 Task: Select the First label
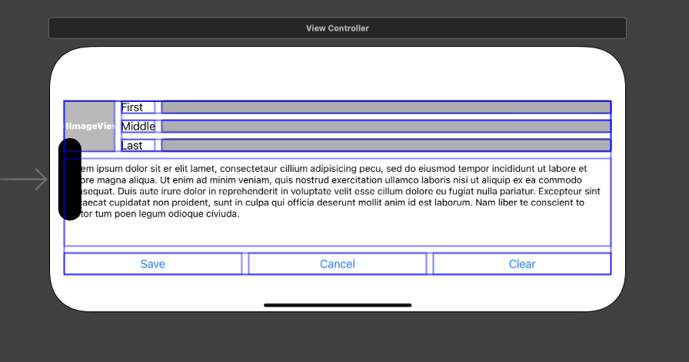click(138, 107)
